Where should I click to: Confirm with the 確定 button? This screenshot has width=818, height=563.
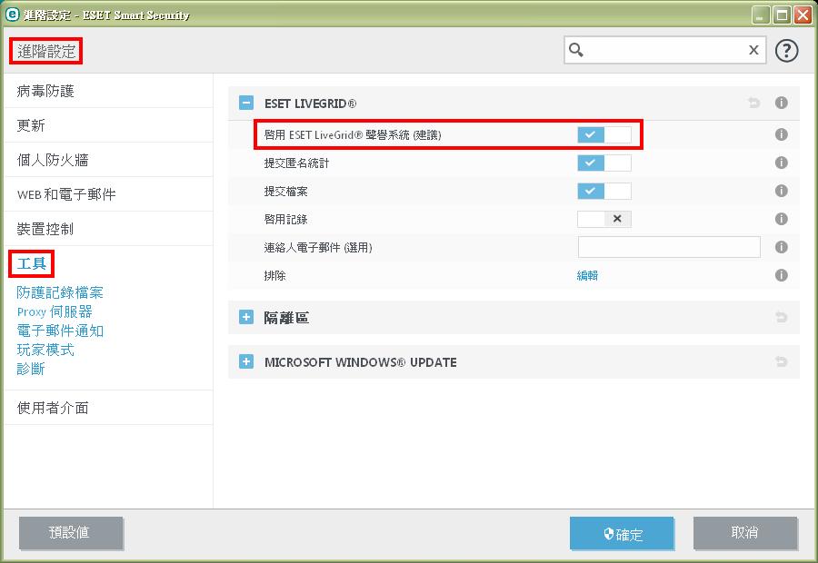click(x=622, y=533)
